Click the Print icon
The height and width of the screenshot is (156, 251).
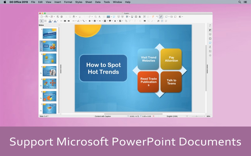point(61,17)
